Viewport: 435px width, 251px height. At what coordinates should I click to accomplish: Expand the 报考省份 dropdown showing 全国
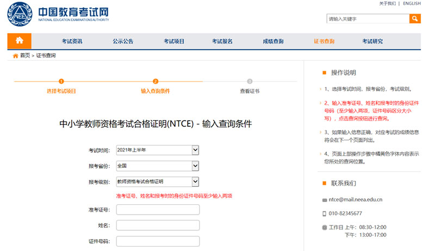(x=157, y=166)
